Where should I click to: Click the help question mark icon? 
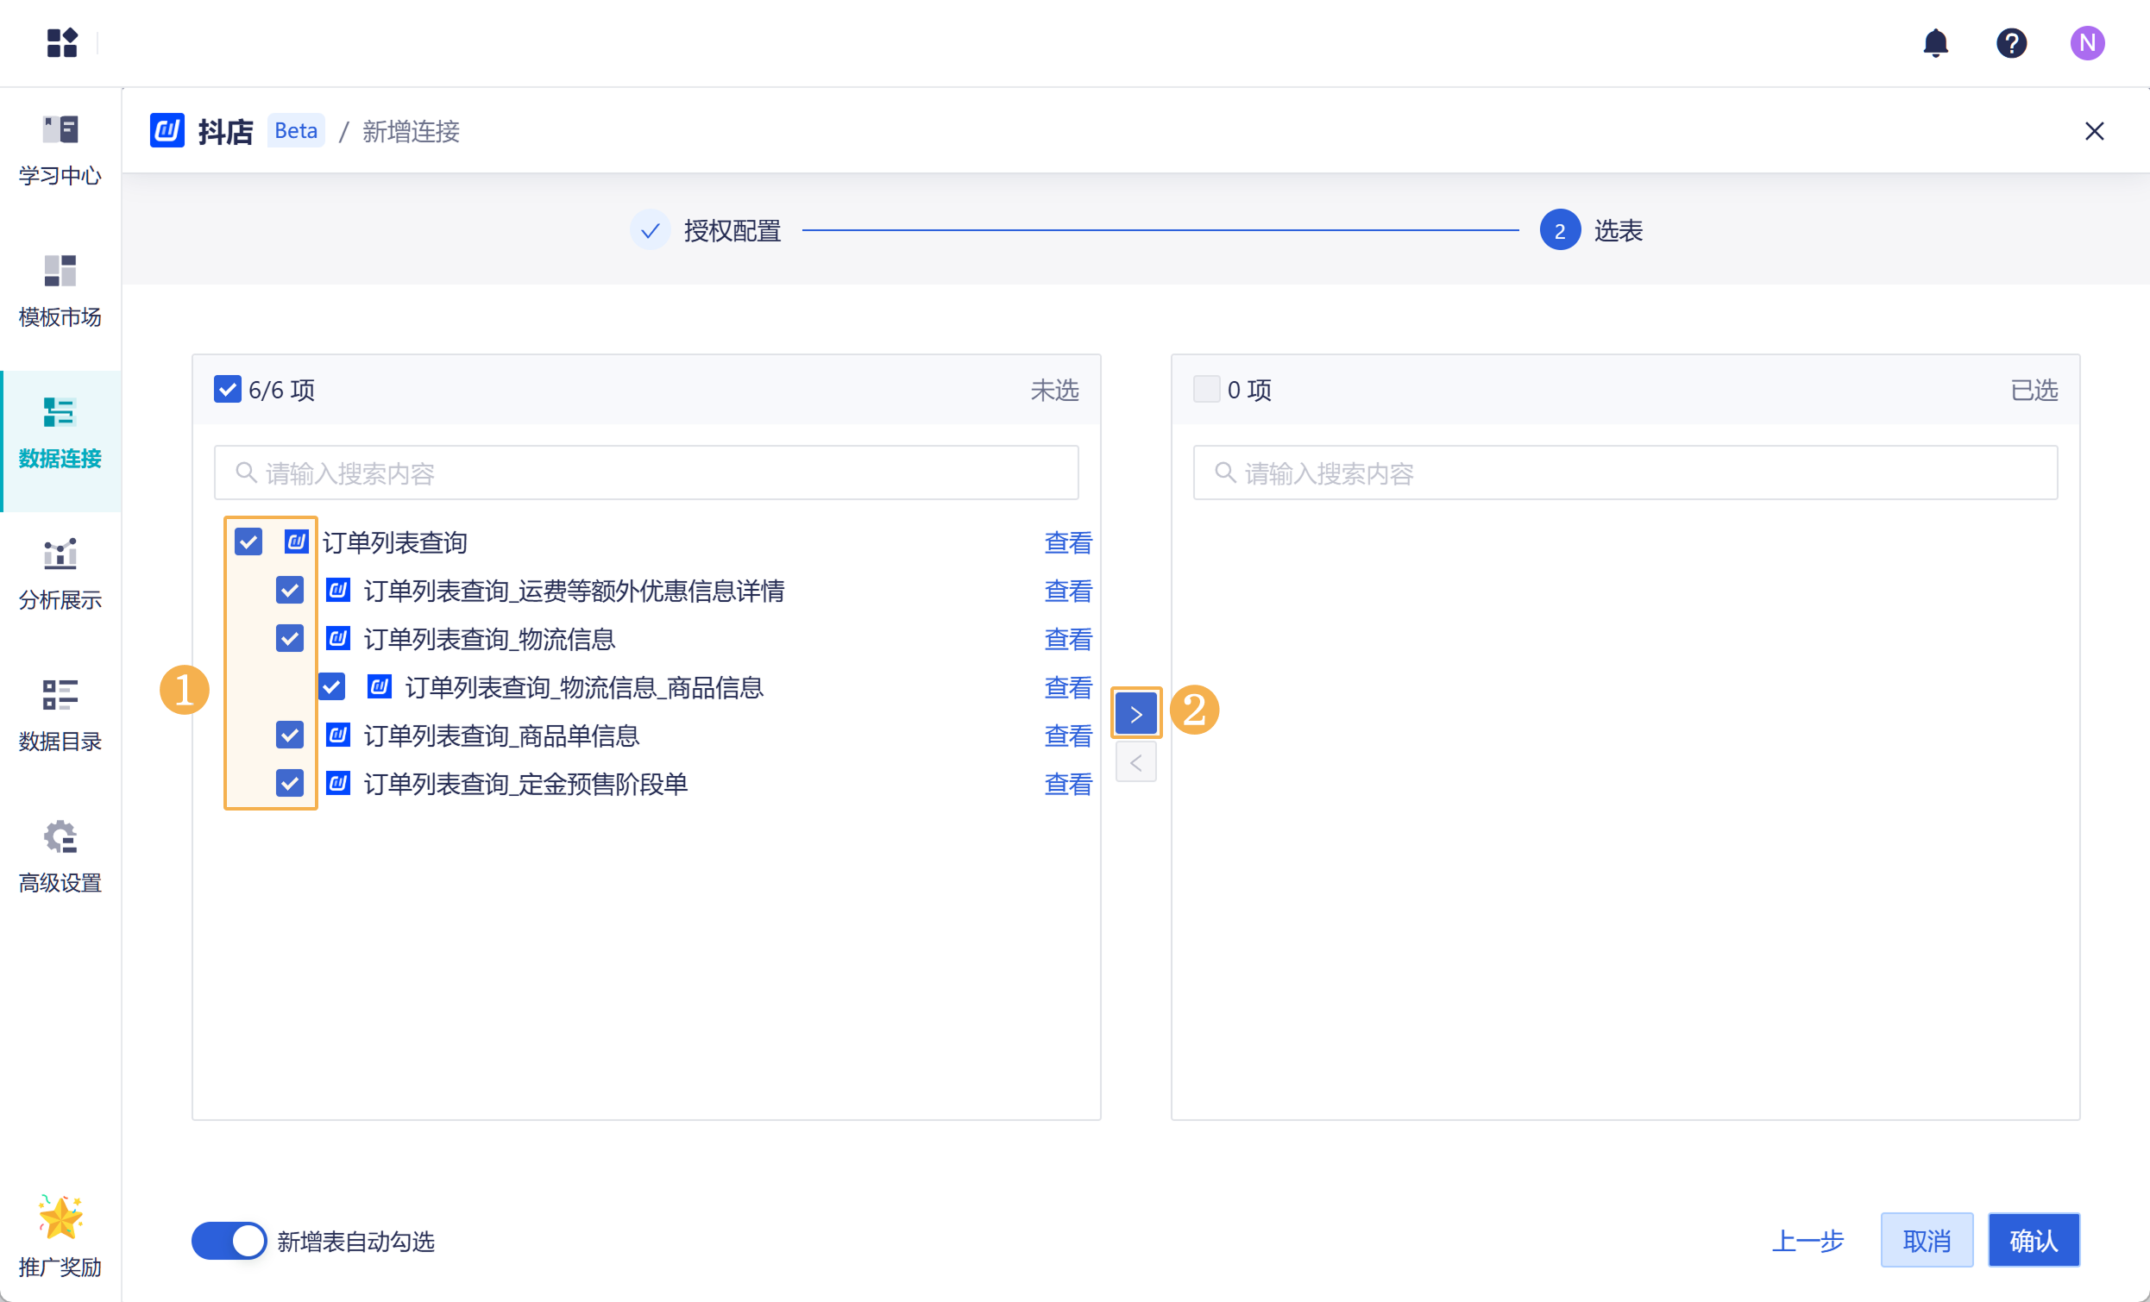[x=2010, y=43]
